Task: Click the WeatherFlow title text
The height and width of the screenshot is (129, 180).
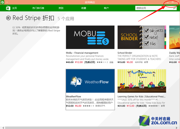Action: 73,96
